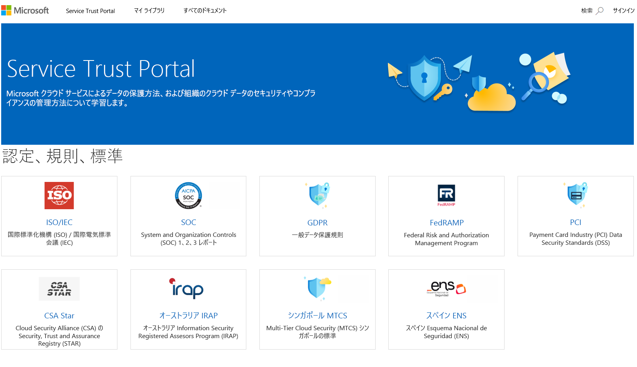Click the irap logo image

point(186,288)
